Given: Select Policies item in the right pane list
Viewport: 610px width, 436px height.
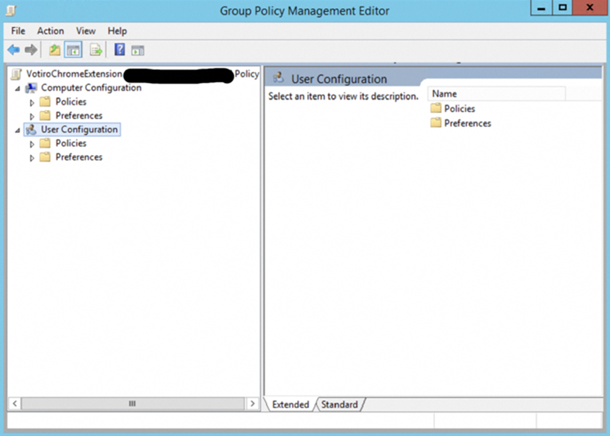Looking at the screenshot, I should click(460, 109).
